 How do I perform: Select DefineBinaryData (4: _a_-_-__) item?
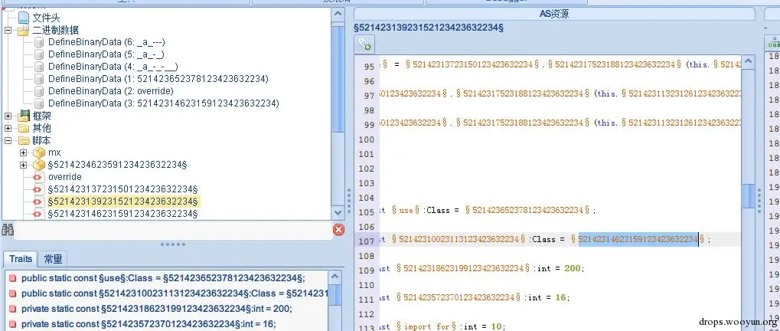click(x=113, y=67)
